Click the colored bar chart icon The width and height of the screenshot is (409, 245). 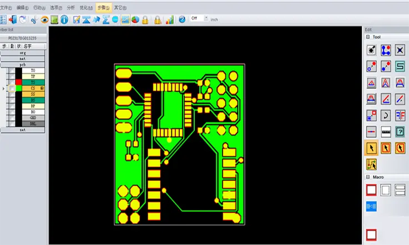[170, 19]
